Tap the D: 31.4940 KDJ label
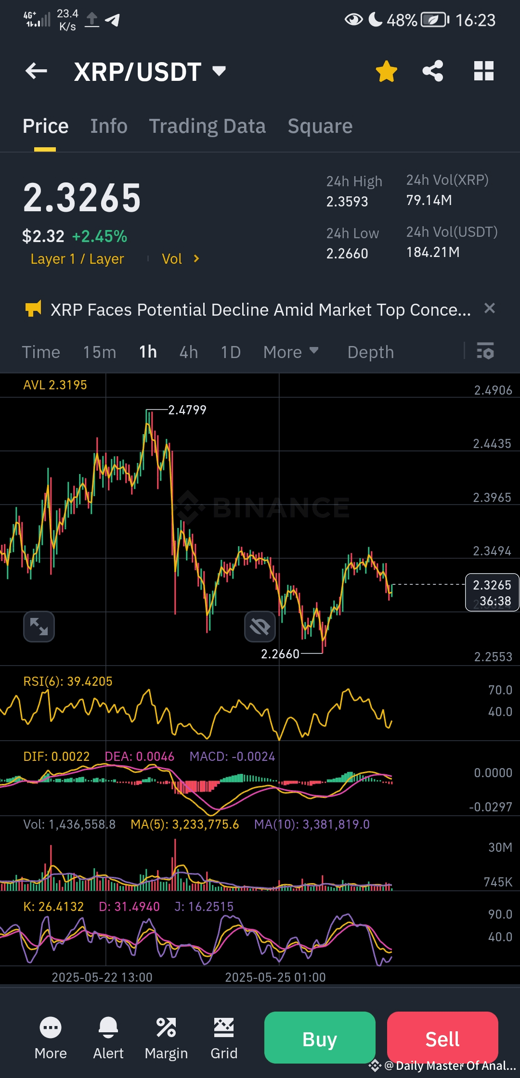Image resolution: width=520 pixels, height=1078 pixels. point(129,907)
